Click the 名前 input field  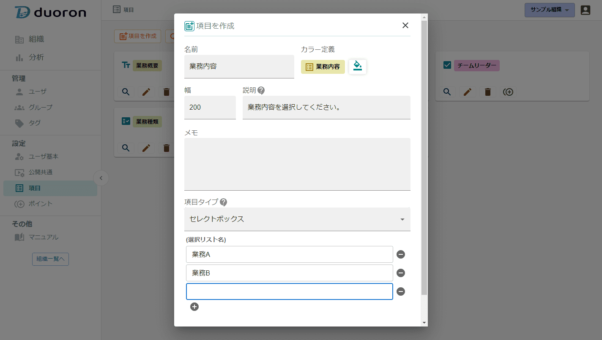tap(239, 67)
